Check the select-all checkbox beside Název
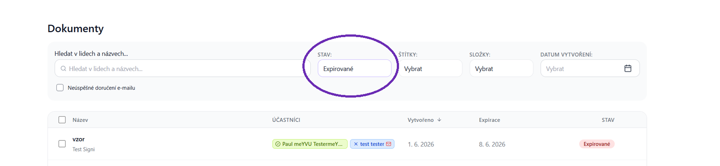This screenshot has height=166, width=720. coord(62,120)
